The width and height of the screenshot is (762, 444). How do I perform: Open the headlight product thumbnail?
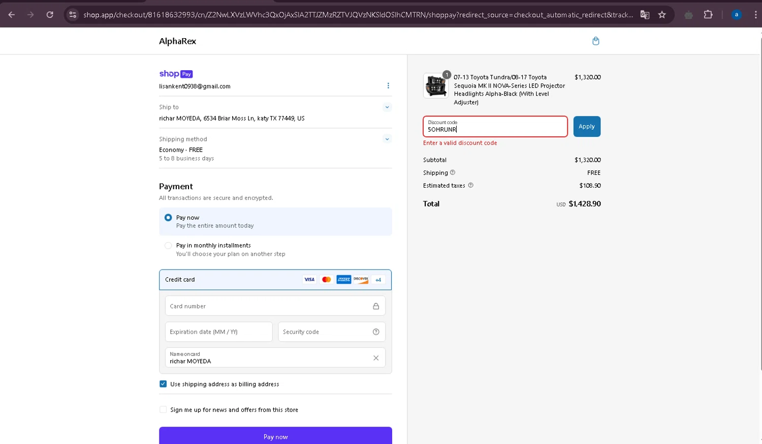[x=436, y=85]
